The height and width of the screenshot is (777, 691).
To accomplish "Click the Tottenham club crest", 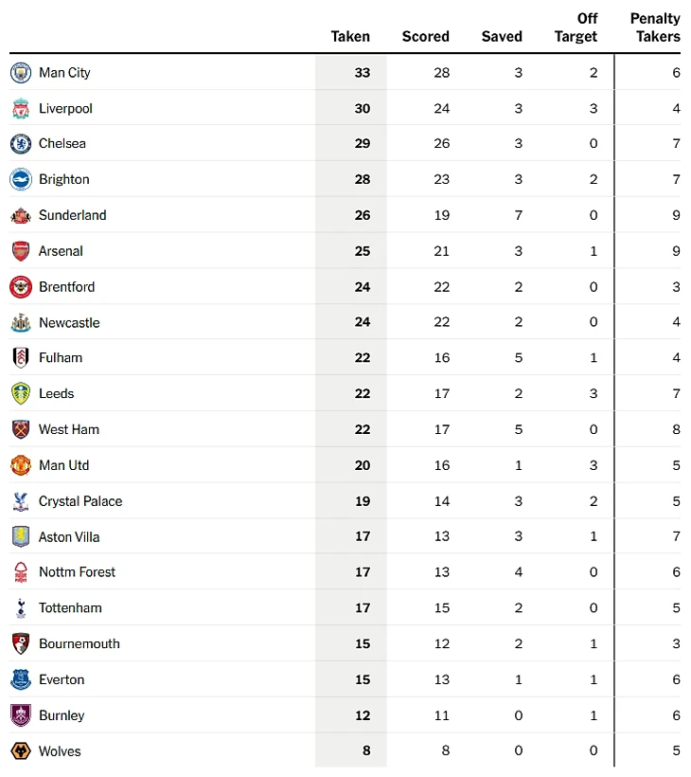I will click(21, 608).
